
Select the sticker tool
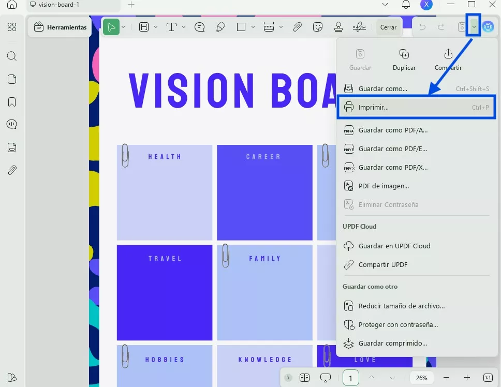click(x=318, y=27)
